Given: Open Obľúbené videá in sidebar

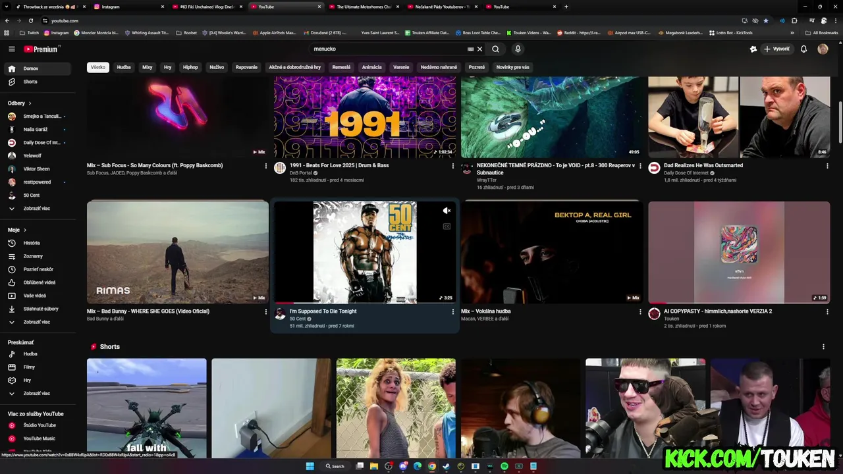Looking at the screenshot, I should (x=38, y=282).
